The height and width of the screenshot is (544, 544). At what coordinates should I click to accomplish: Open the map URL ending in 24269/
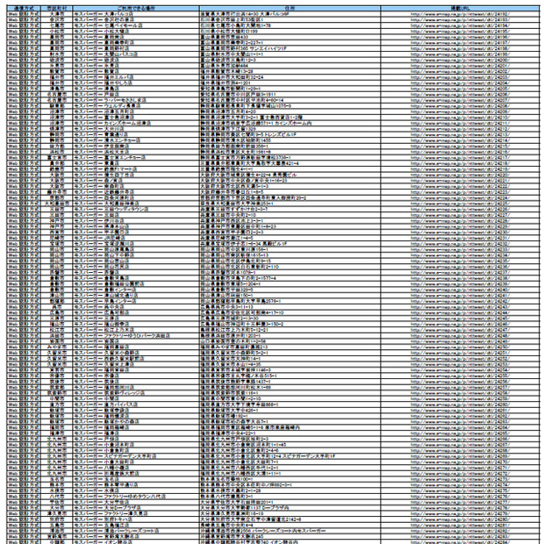coord(460,456)
